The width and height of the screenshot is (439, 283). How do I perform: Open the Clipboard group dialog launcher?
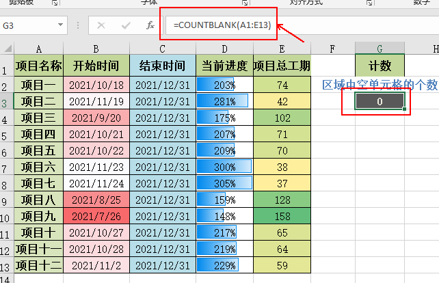[x=55, y=3]
